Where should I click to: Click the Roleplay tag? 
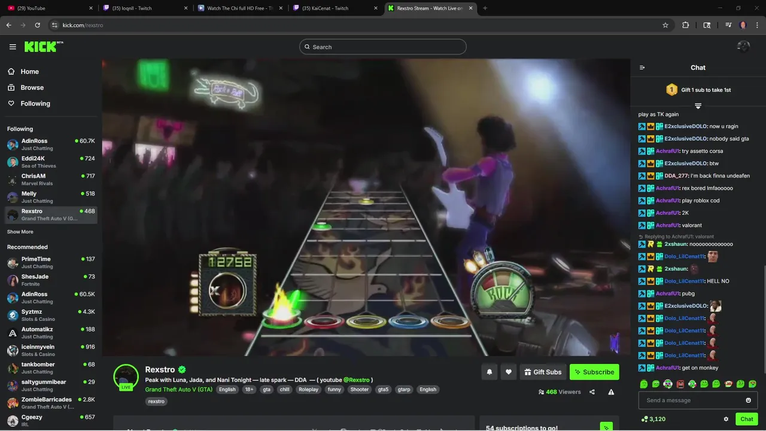(309, 390)
